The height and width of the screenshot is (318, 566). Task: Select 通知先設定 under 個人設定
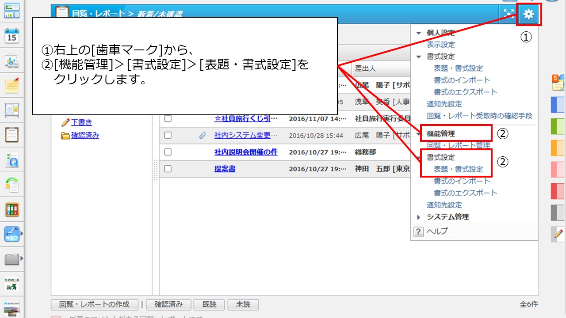click(x=444, y=104)
